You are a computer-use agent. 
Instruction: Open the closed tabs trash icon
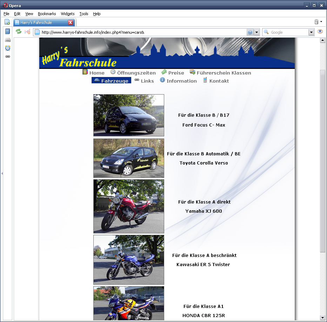316,22
